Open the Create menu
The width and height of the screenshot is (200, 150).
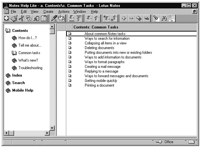(48, 12)
